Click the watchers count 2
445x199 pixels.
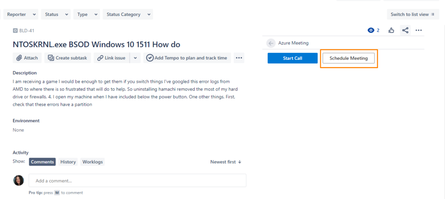tap(378, 30)
